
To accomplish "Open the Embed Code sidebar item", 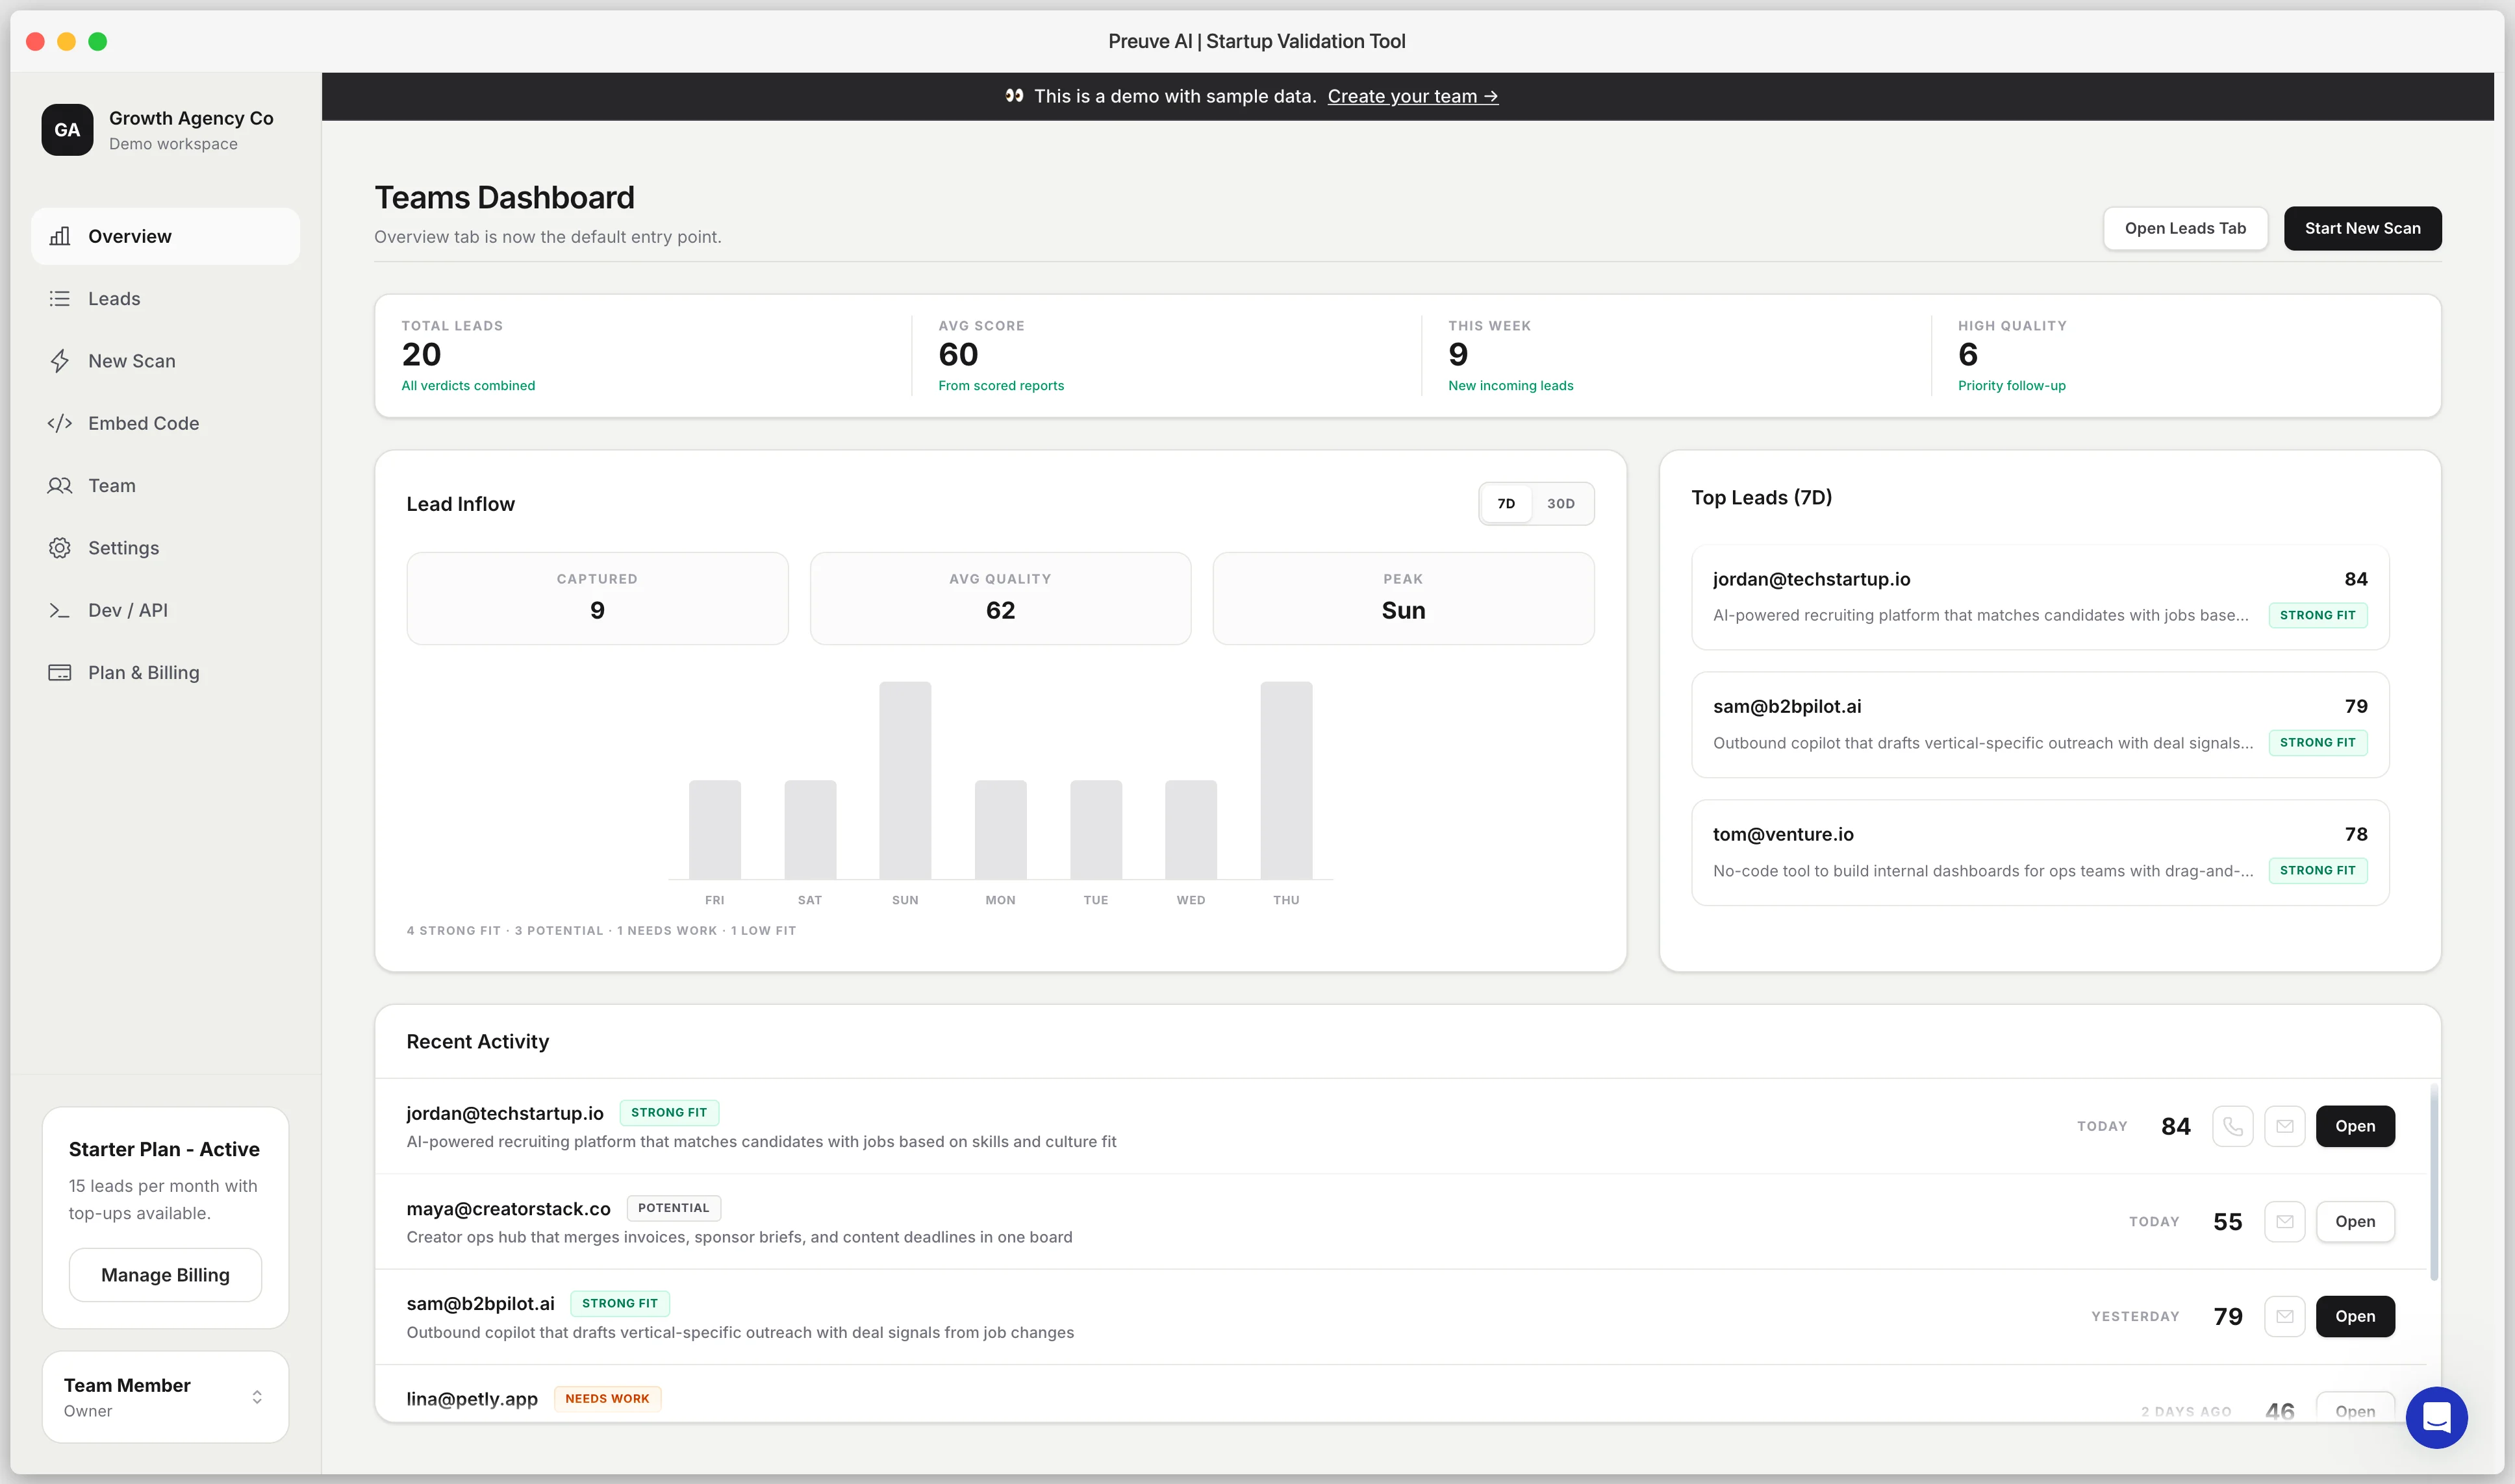I will tap(143, 423).
